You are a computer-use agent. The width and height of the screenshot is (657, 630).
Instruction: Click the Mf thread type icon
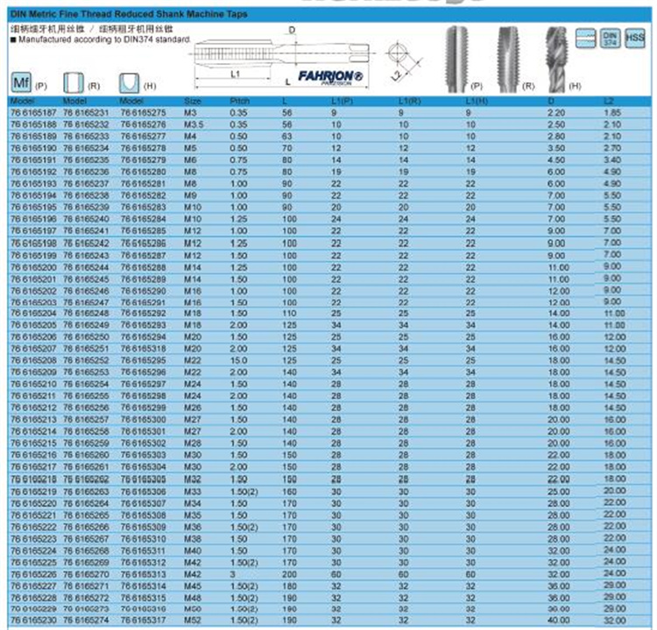21,82
